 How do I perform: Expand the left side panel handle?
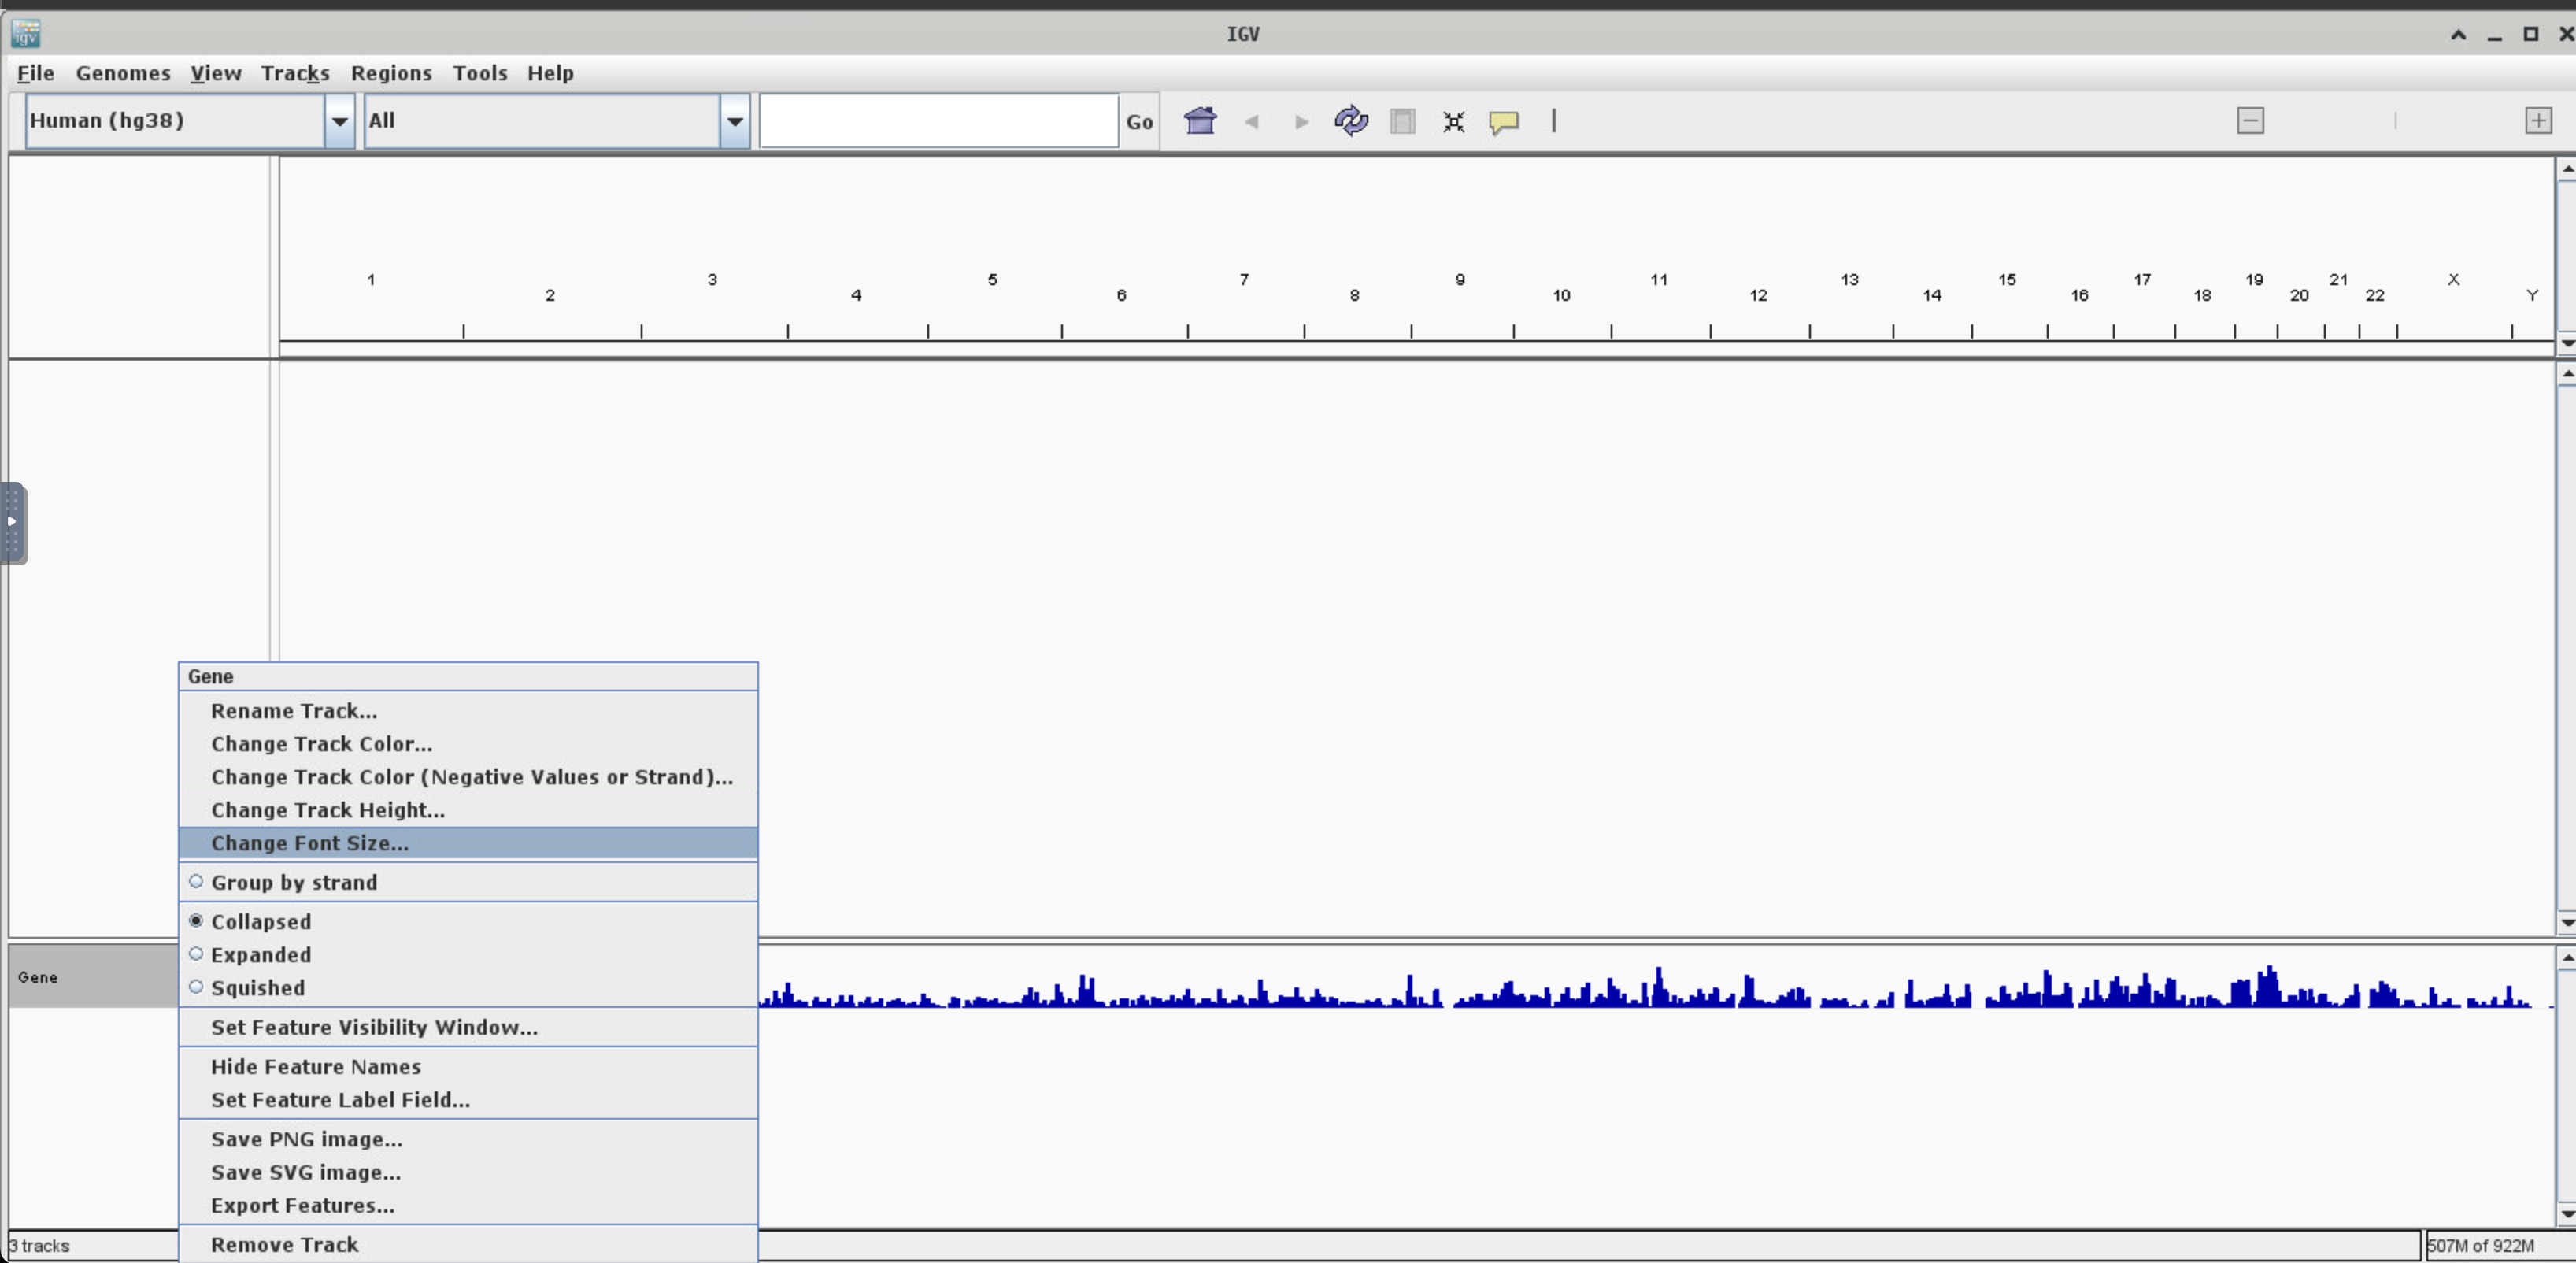pyautogui.click(x=13, y=522)
